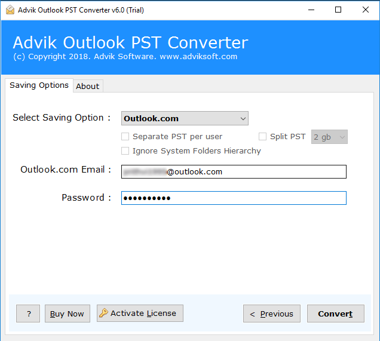Click the Select Saving Option label
The height and width of the screenshot is (341, 380).
click(62, 118)
